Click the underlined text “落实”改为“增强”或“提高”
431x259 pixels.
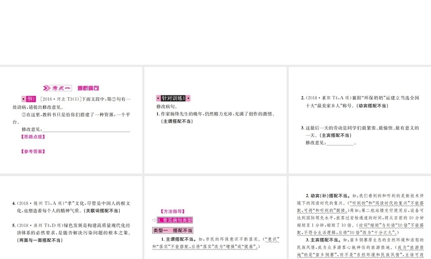point(229,247)
